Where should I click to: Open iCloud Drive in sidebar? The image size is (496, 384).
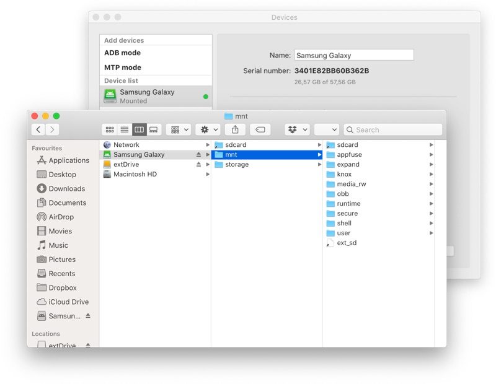[63, 302]
